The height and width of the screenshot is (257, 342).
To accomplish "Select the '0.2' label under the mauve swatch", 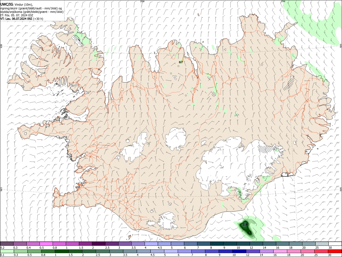I will [2, 248].
